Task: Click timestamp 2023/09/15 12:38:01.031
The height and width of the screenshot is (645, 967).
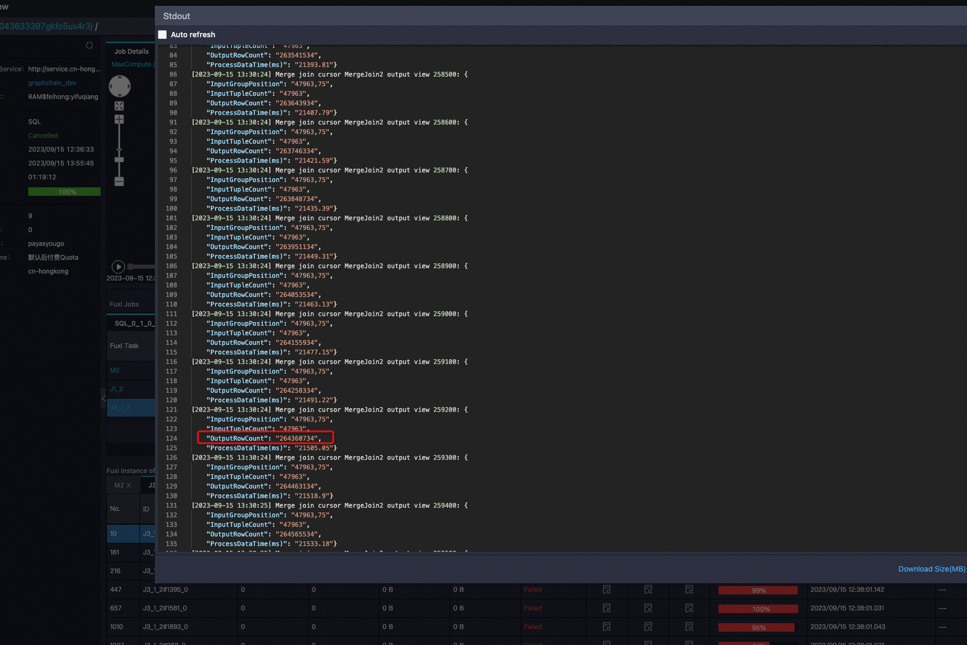Action: click(847, 608)
